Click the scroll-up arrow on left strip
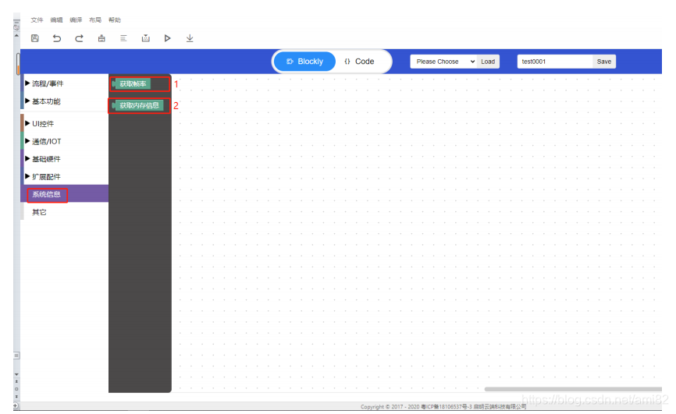The image size is (676, 414). click(16, 35)
